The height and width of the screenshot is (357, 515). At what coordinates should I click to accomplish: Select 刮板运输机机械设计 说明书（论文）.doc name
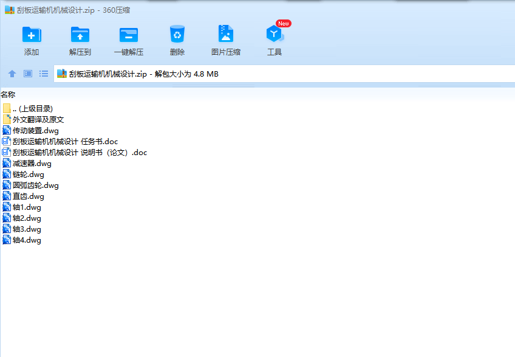click(x=80, y=152)
